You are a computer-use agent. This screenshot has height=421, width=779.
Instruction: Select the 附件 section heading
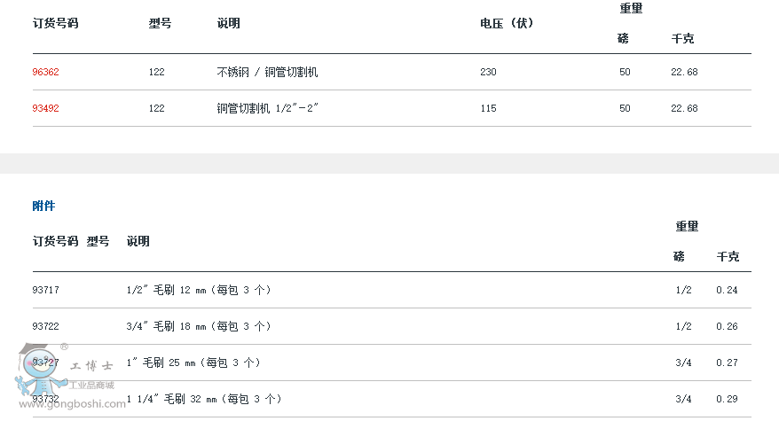(43, 206)
